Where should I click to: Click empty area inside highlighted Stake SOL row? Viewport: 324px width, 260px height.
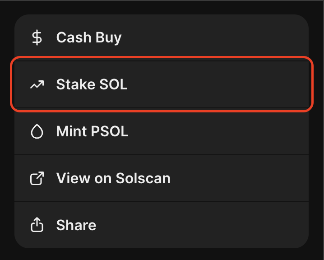tap(226, 84)
